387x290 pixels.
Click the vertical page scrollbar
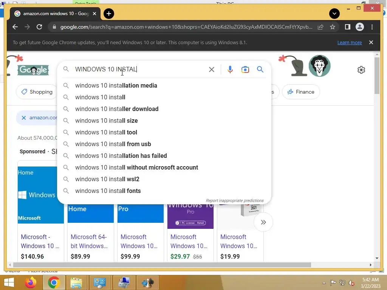point(377,75)
